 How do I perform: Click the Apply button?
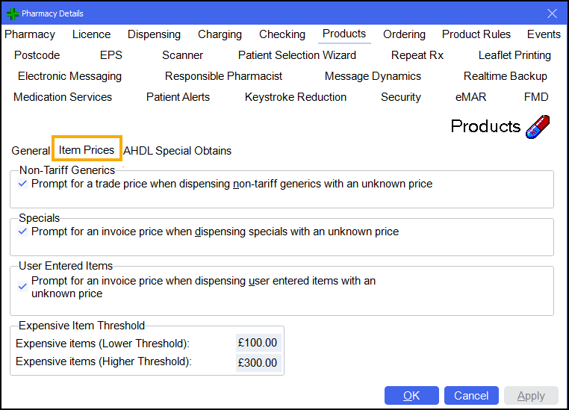point(531,396)
